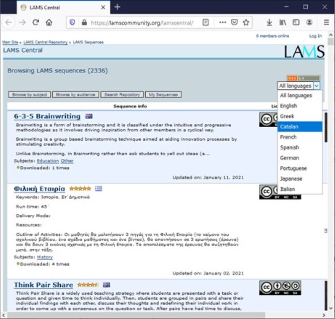Bookmark this page with star icon
335x319 pixels.
(246, 23)
